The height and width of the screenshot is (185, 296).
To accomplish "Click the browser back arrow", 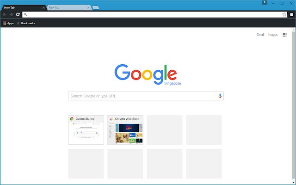I will click(5, 14).
